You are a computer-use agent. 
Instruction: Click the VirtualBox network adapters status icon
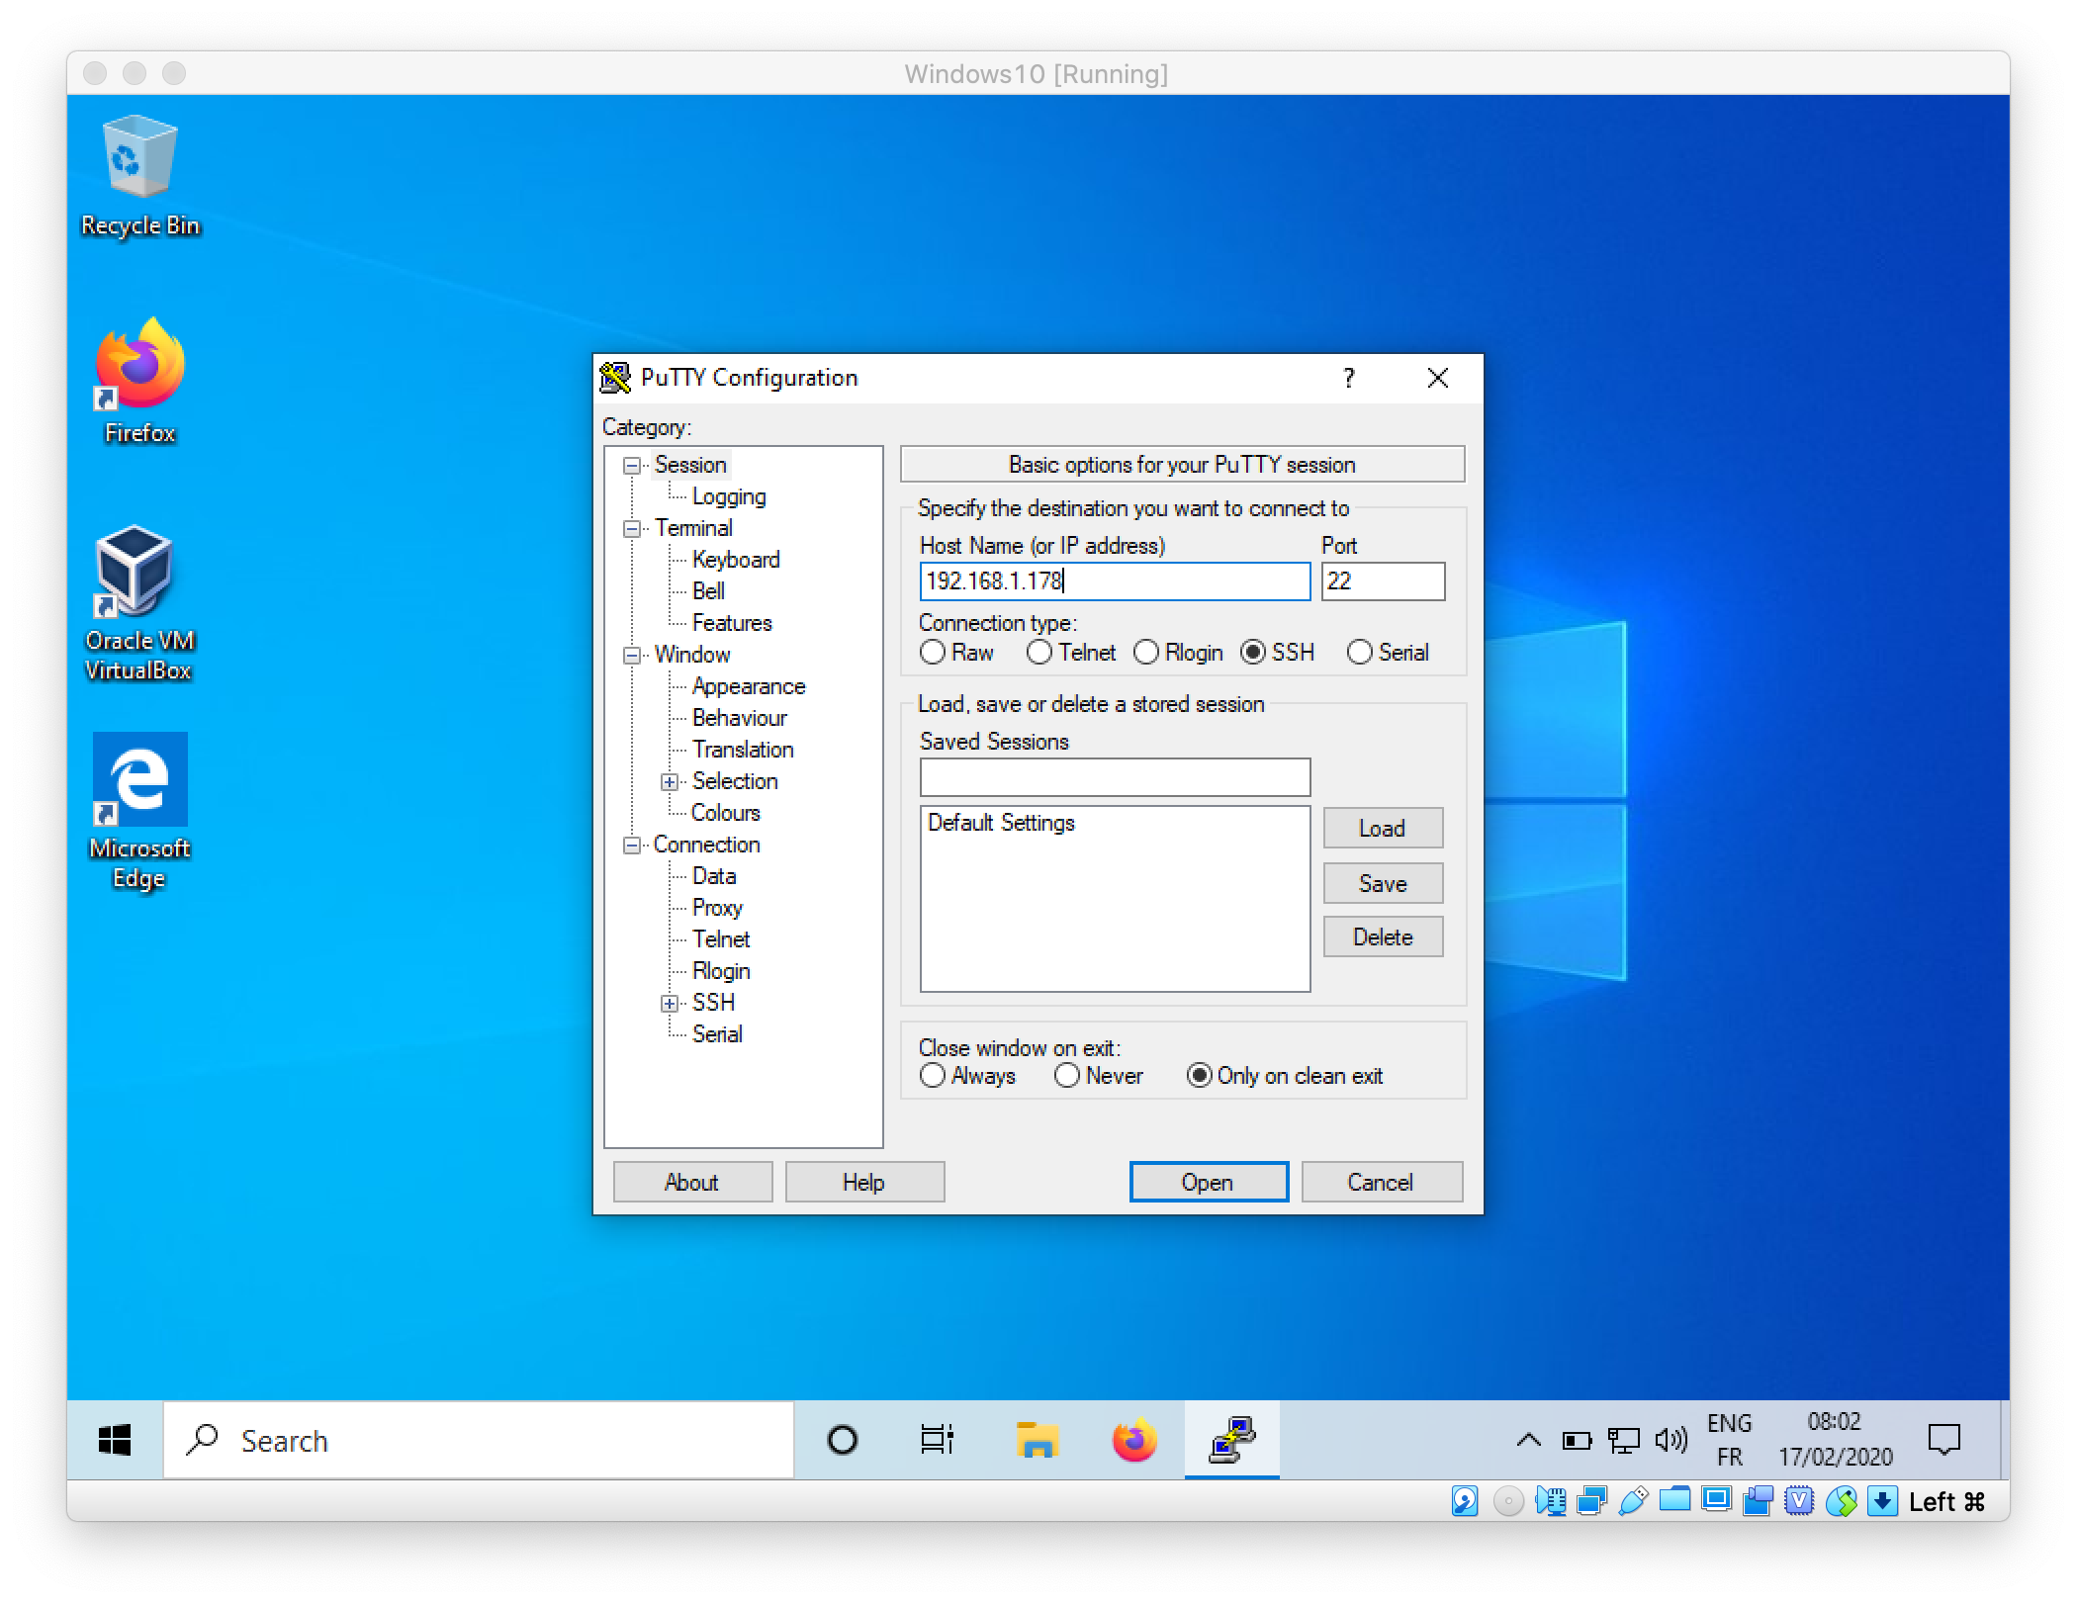[x=1591, y=1502]
